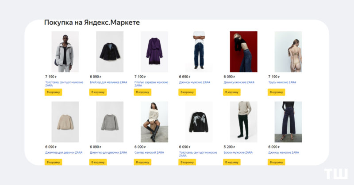The image size is (354, 185).
Task: Add the grey girl's jumper to cart
Action: click(98, 162)
